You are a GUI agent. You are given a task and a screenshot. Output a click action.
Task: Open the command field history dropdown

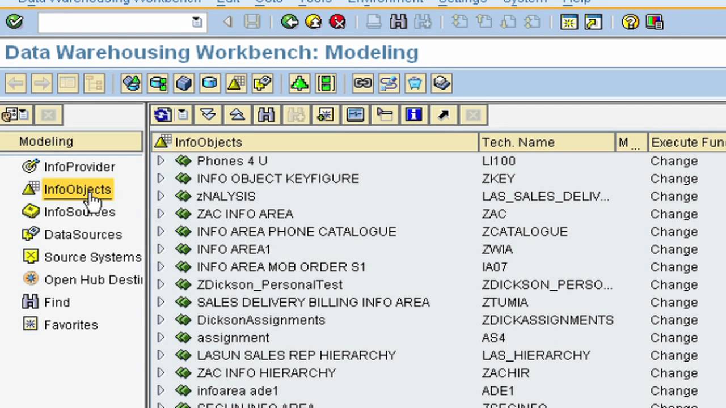click(x=197, y=22)
